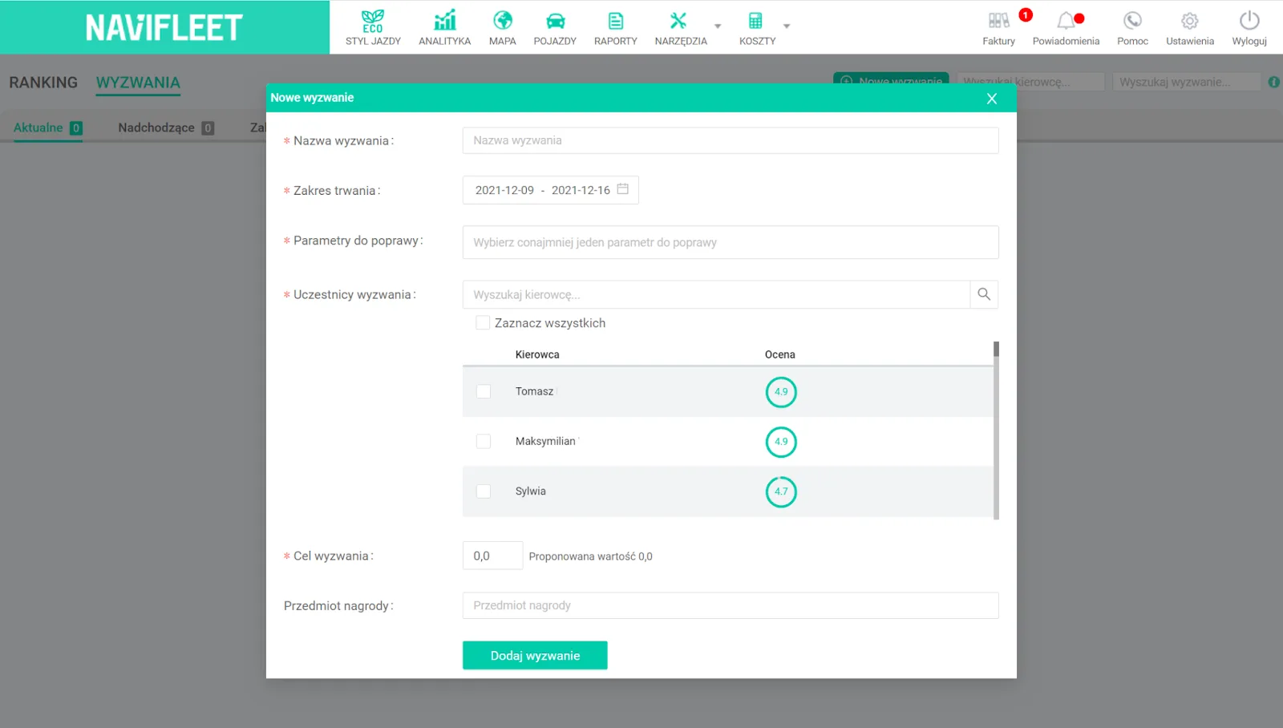Click the end date 2021-12-16
The height and width of the screenshot is (728, 1283).
(x=581, y=190)
